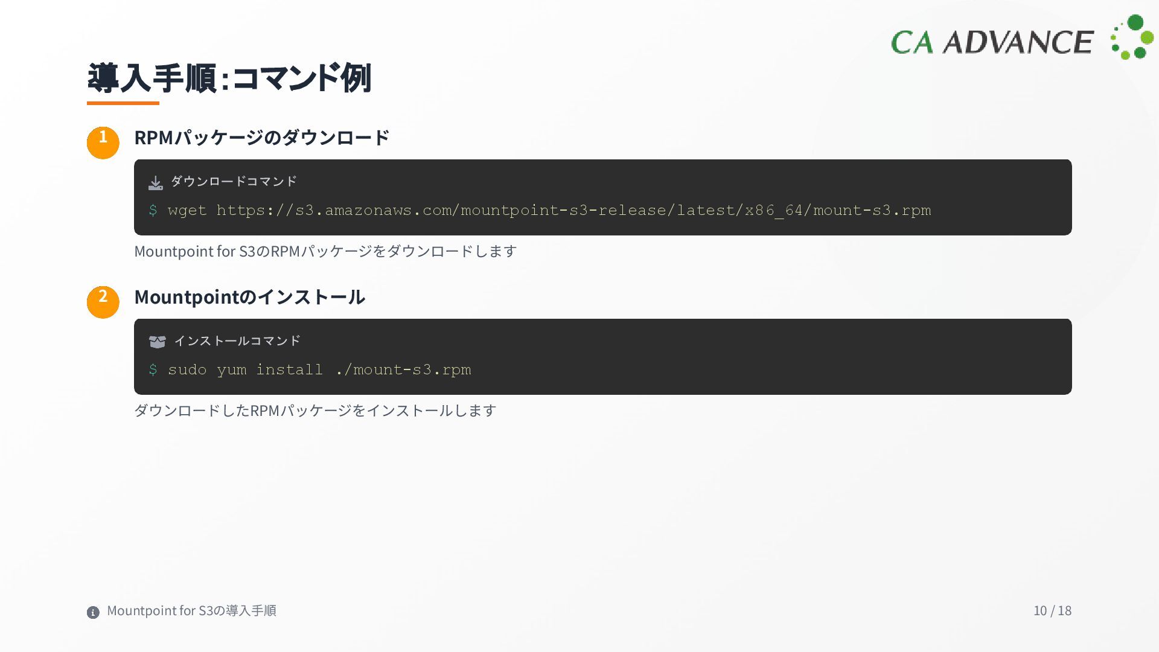Click the dollar prompt before wget
This screenshot has height=652, width=1159.
coord(153,210)
